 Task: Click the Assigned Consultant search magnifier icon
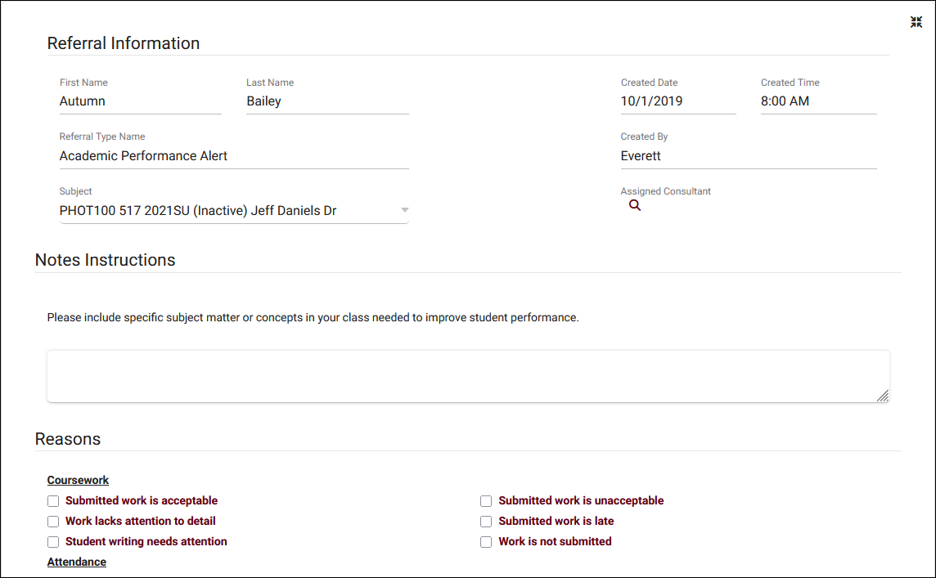635,205
